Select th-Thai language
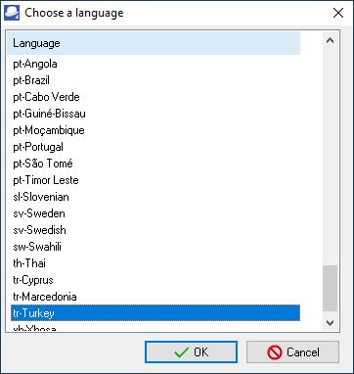This screenshot has width=354, height=374. pyautogui.click(x=155, y=263)
